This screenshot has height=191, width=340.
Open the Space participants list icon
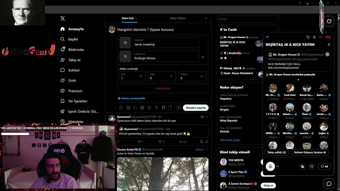tap(302, 167)
